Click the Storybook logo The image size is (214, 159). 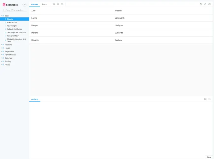10,5
